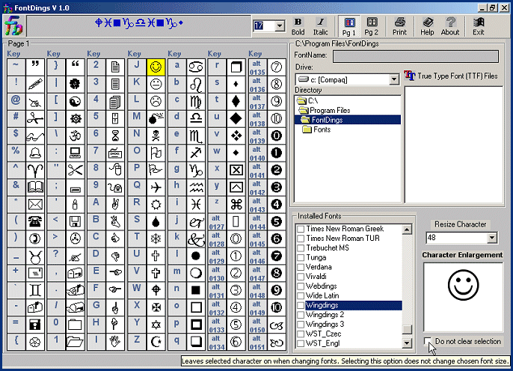Click the Sagittarius arrow symbol next to f
Screen dimensions: 513x371
[196, 153]
